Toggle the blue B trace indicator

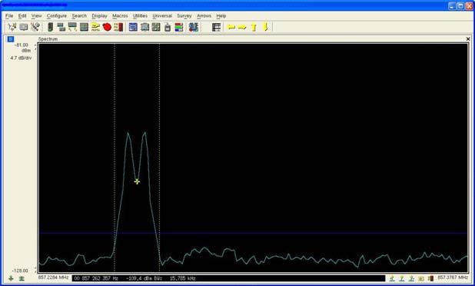coord(11,39)
